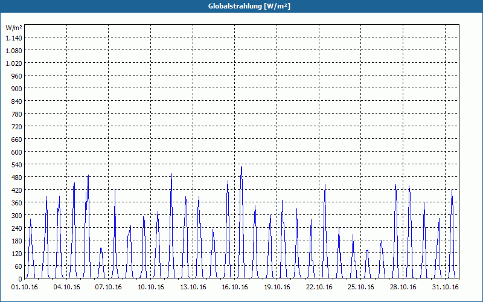This screenshot has width=483, height=302.
Task: Click the 01.10.16 date label
Action: 24,287
